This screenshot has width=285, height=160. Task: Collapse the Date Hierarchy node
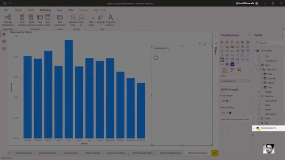coord(257,69)
